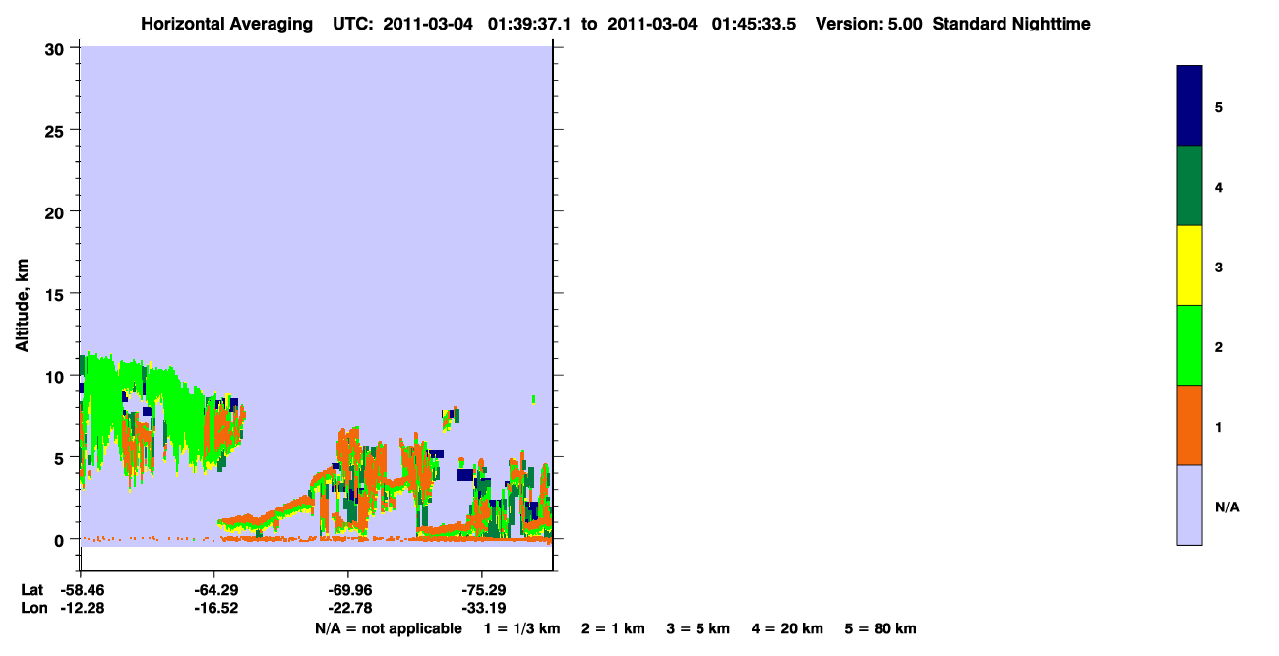Click 'Standard Nighttime' in the title
1279x656 pixels.
pos(1011,24)
